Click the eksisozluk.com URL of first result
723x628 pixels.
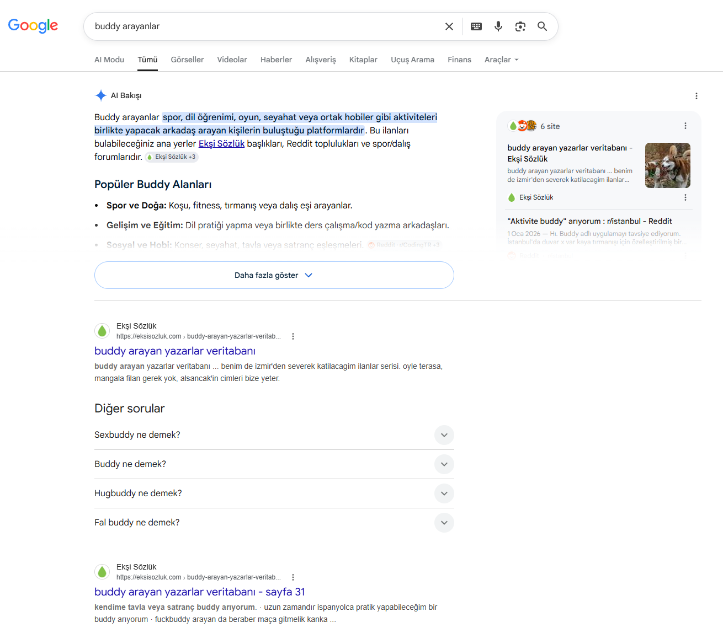coord(199,336)
